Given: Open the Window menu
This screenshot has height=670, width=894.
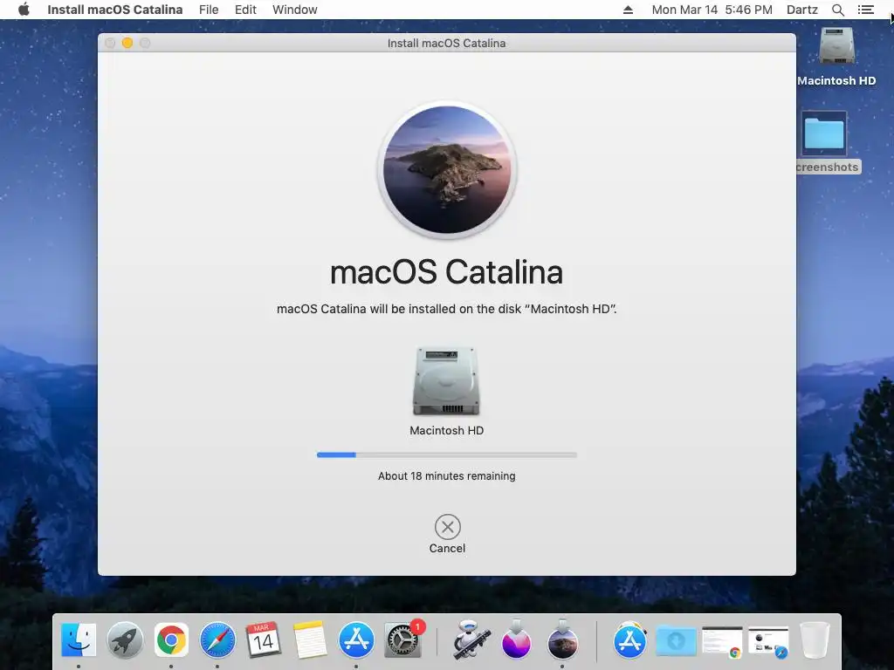Looking at the screenshot, I should pos(295,10).
